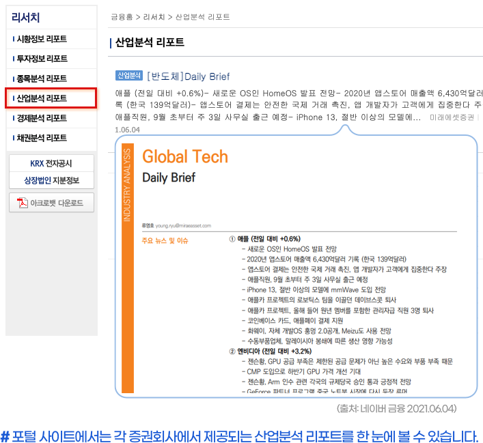This screenshot has height=443, width=483.
Task: Click the KRX 전자공시 button
Action: pos(51,164)
